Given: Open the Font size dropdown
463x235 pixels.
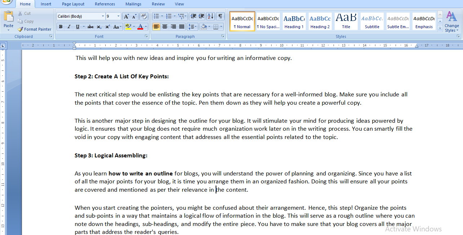Looking at the screenshot, I should [x=118, y=16].
